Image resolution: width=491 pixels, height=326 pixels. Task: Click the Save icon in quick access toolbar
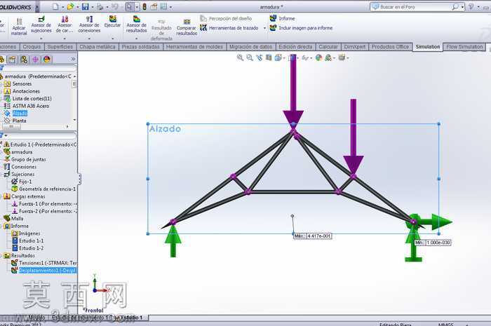pyautogui.click(x=85, y=6)
